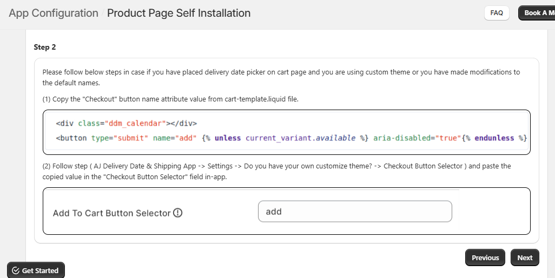Click the info icon beside Add To Cart Button Selector
Viewport: 555px width, 278px height.
177,213
